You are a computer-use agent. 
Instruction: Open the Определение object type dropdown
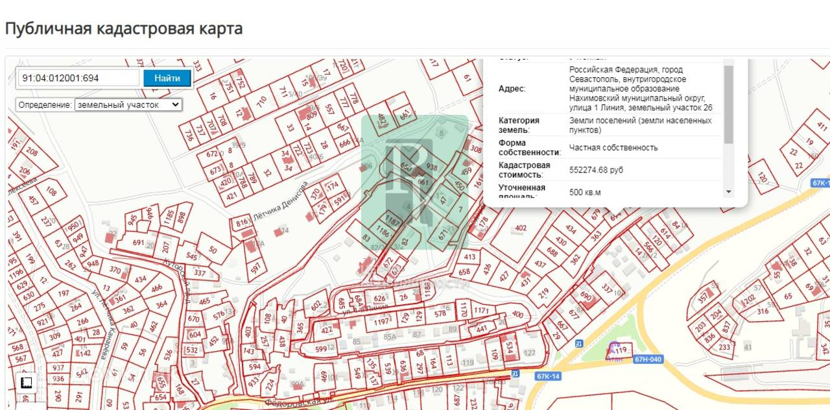[x=128, y=104]
